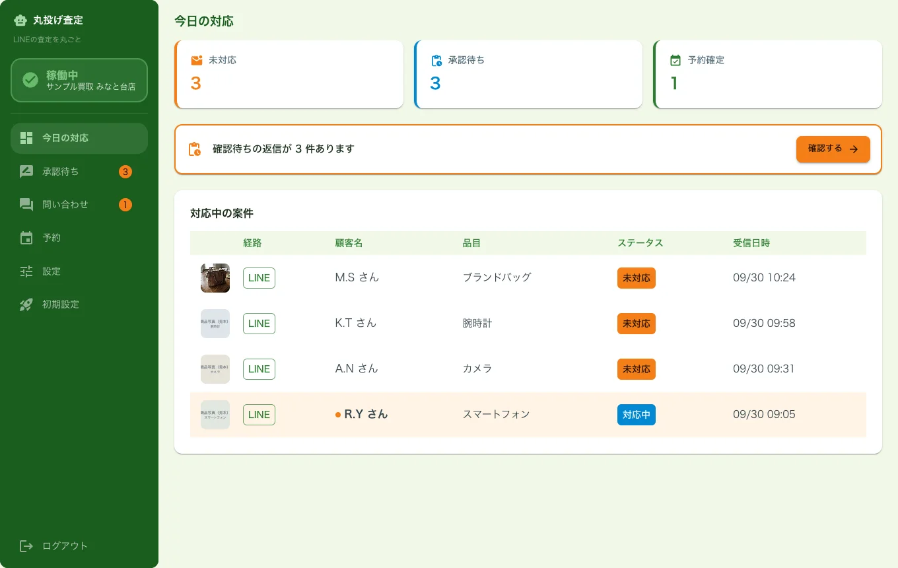This screenshot has height=568, width=898.
Task: Click the 問い合わせ chat bubble icon
Action: pyautogui.click(x=26, y=205)
